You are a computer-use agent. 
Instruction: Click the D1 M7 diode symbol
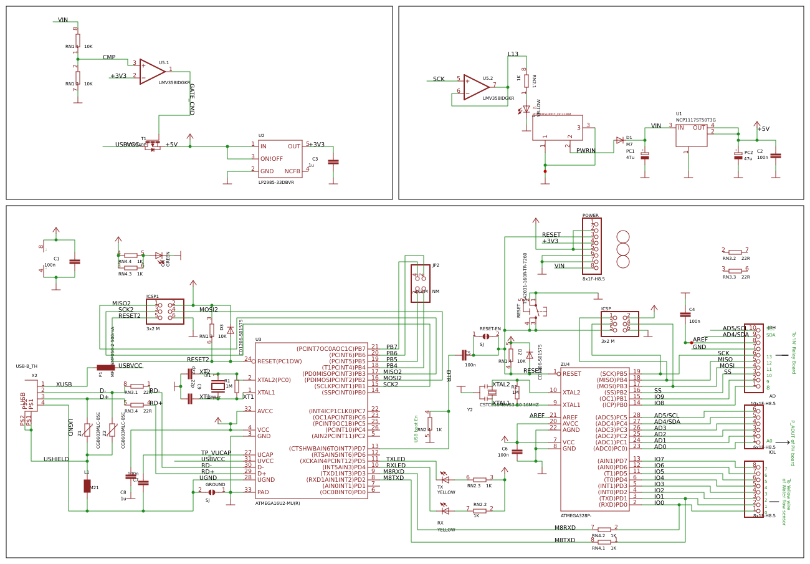click(620, 140)
